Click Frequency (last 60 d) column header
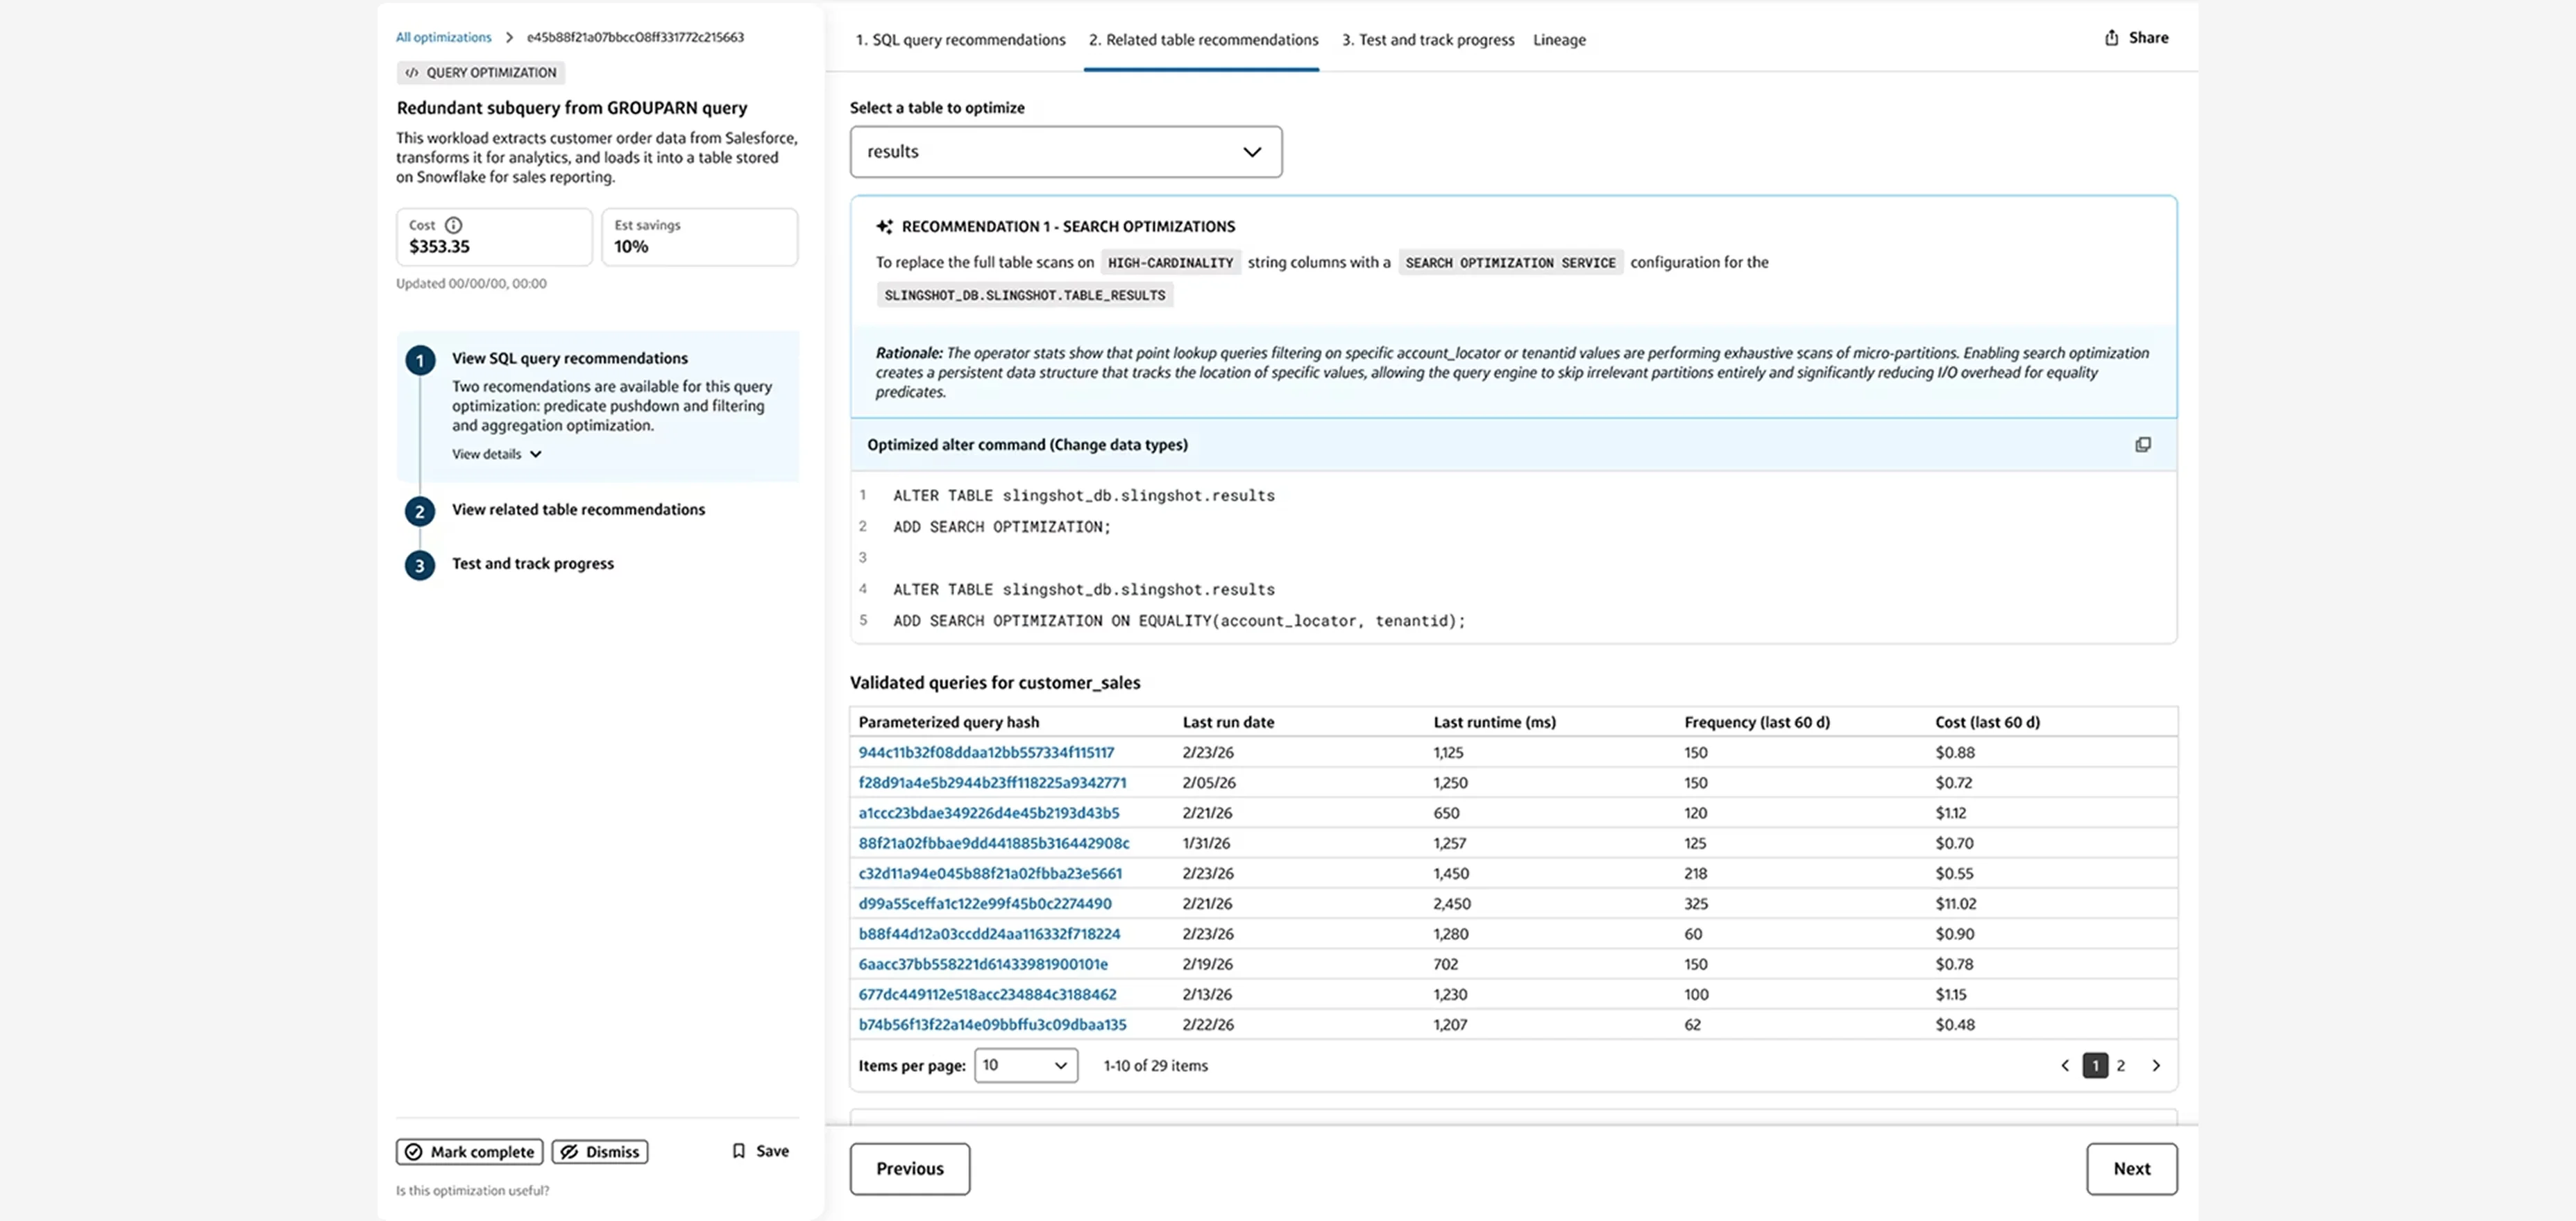The image size is (2576, 1221). click(x=1756, y=722)
